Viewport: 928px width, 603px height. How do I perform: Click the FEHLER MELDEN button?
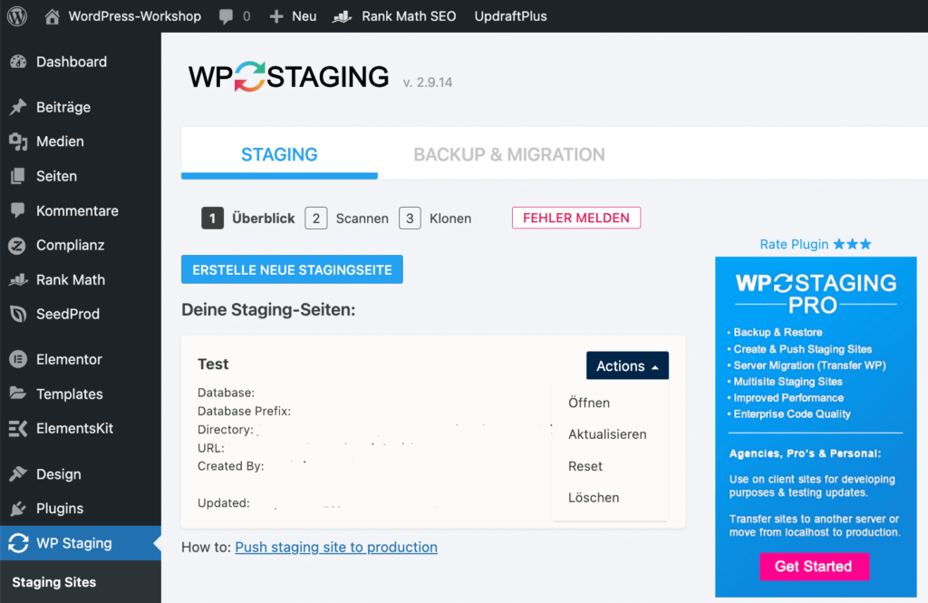pos(575,218)
